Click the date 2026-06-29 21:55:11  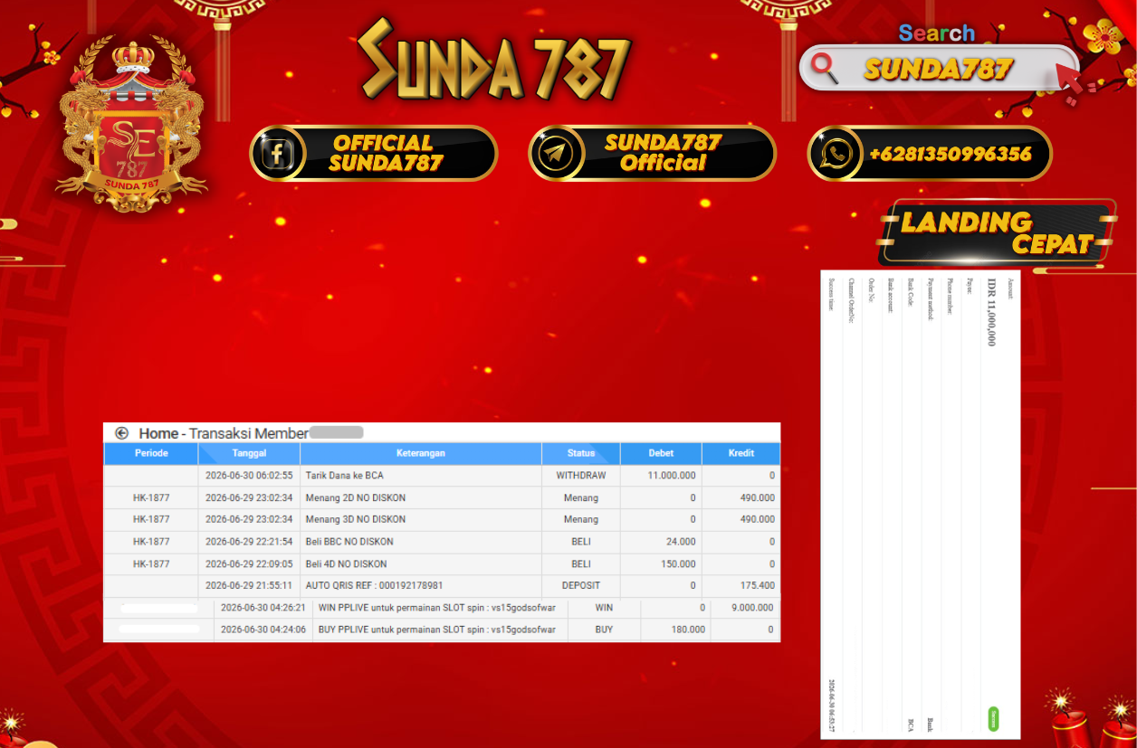[249, 585]
